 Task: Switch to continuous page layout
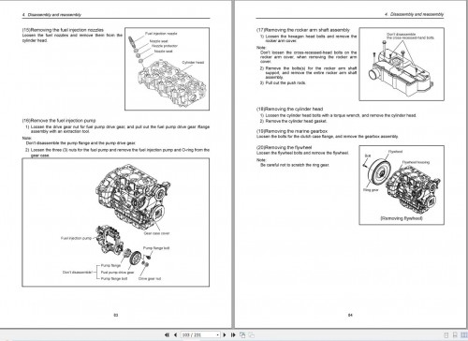(x=455, y=335)
